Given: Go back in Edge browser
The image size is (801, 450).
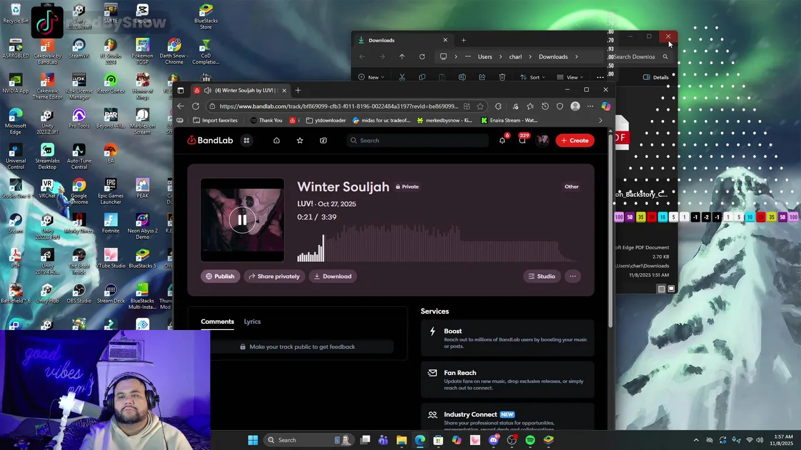Looking at the screenshot, I should click(180, 106).
